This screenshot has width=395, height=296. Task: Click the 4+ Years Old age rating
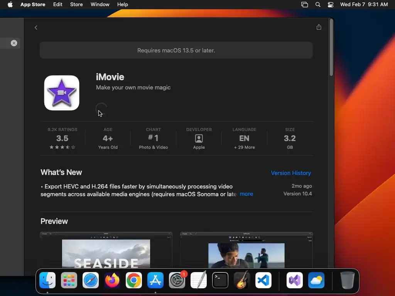pyautogui.click(x=108, y=138)
